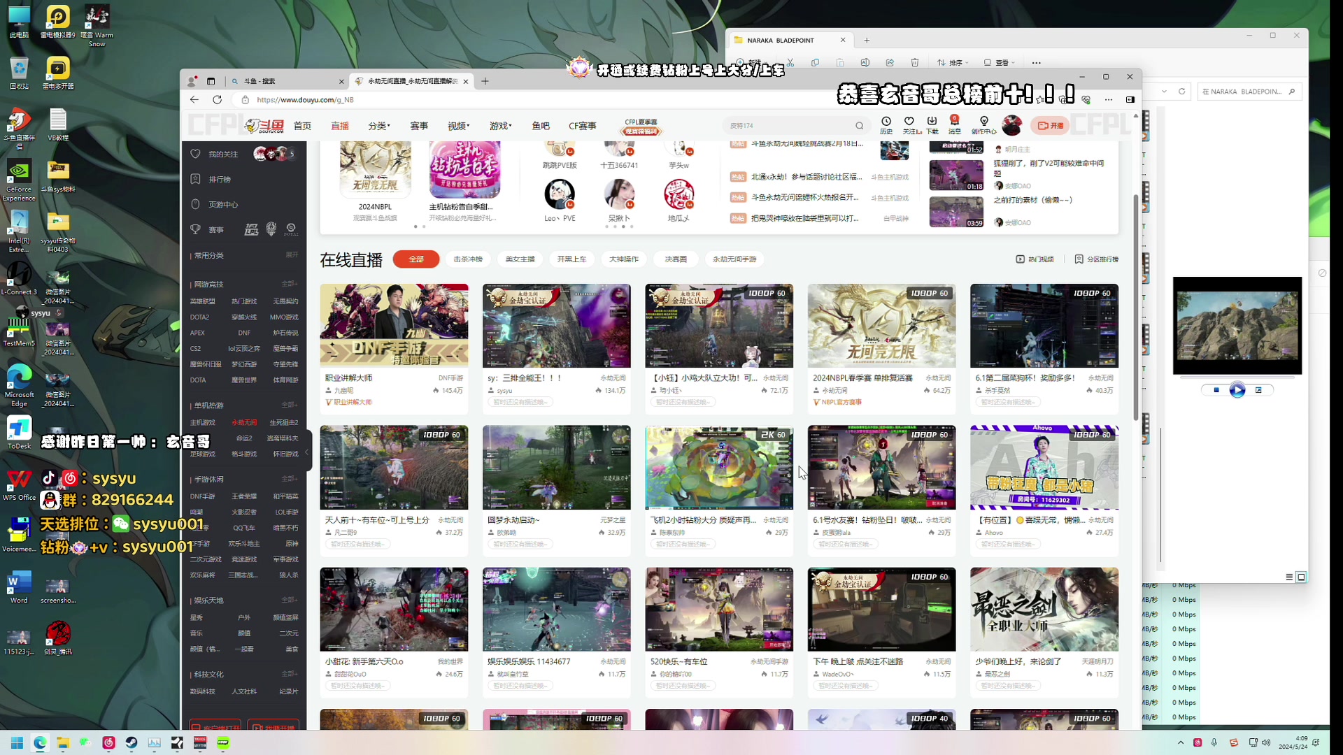Click the DOTA2 logo in sidebar 赛事 row
The width and height of the screenshot is (1343, 755).
tap(291, 229)
